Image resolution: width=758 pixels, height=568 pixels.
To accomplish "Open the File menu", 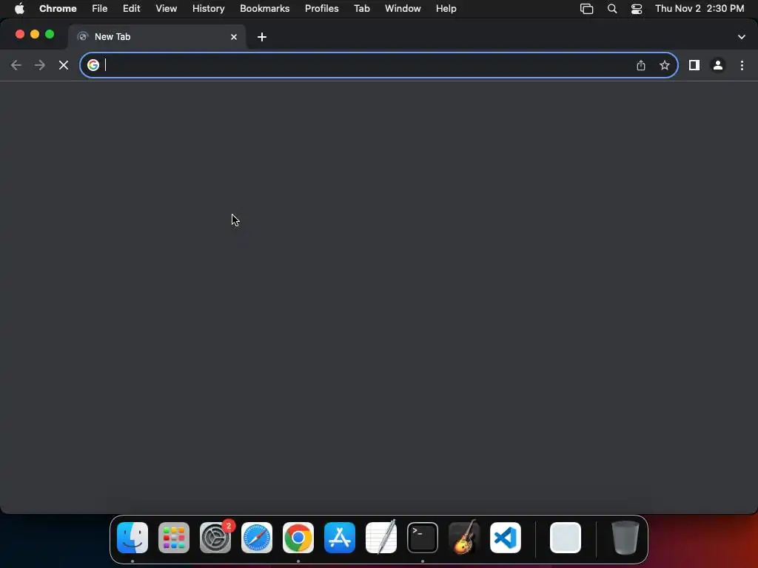I will (x=100, y=9).
